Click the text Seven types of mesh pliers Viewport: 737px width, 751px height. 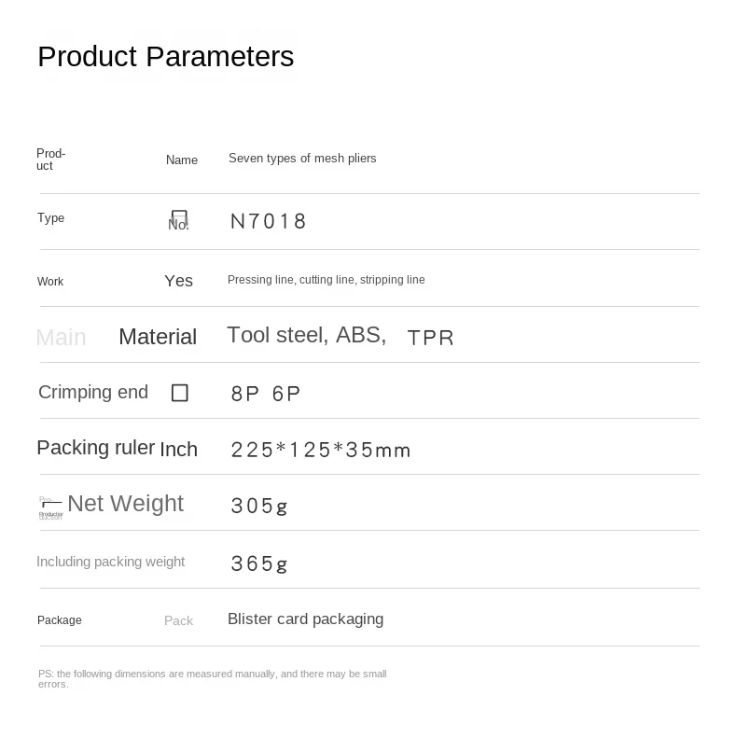pyautogui.click(x=302, y=159)
